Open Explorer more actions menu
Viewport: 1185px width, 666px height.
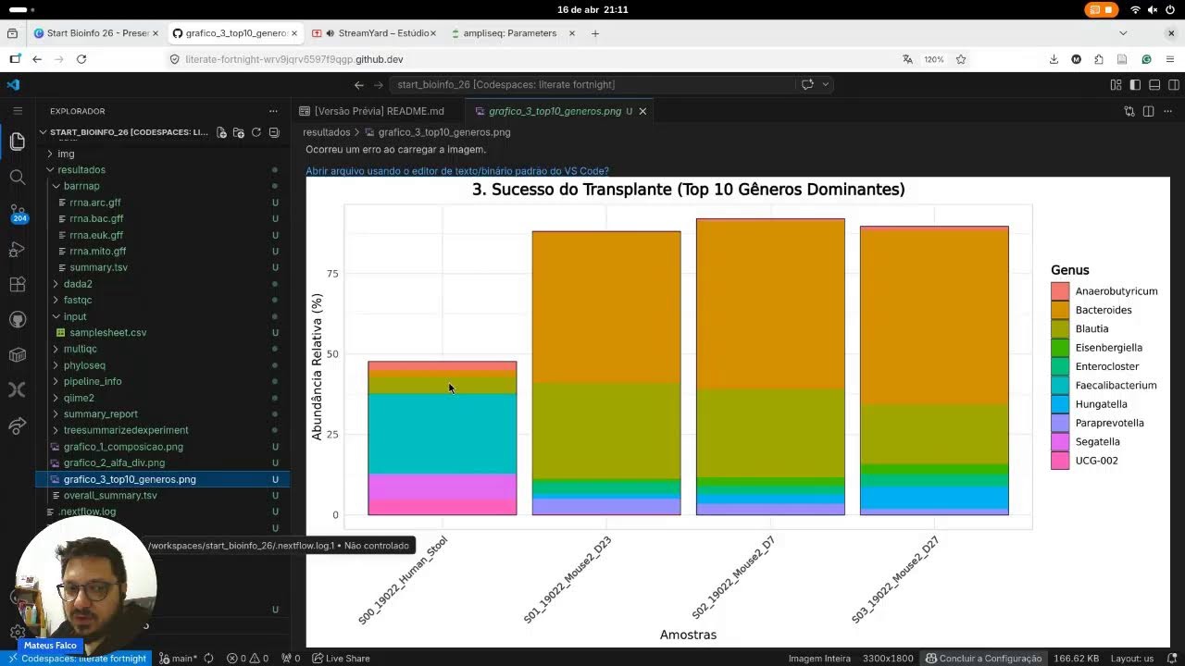pos(273,111)
